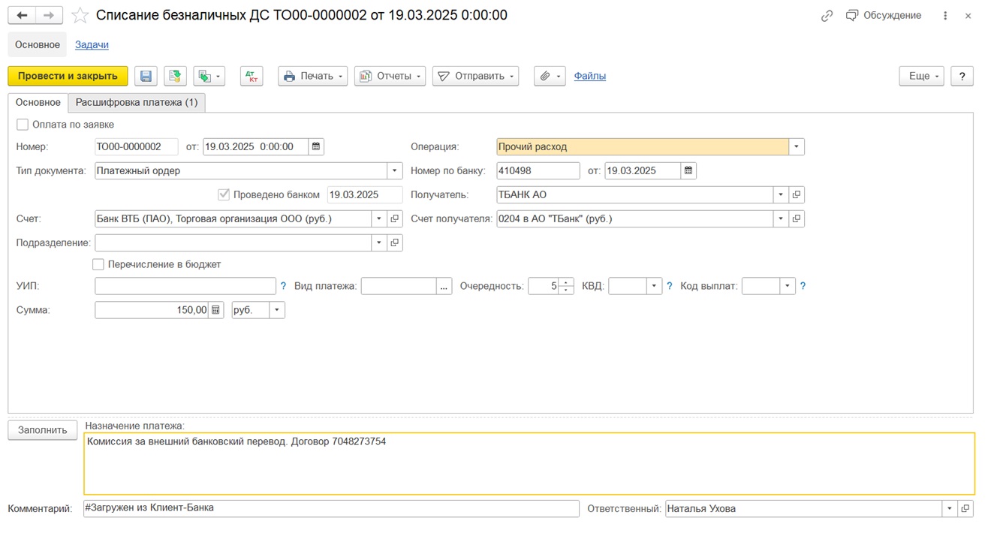Open the Файлы link
Image resolution: width=988 pixels, height=533 pixels.
[x=589, y=76]
